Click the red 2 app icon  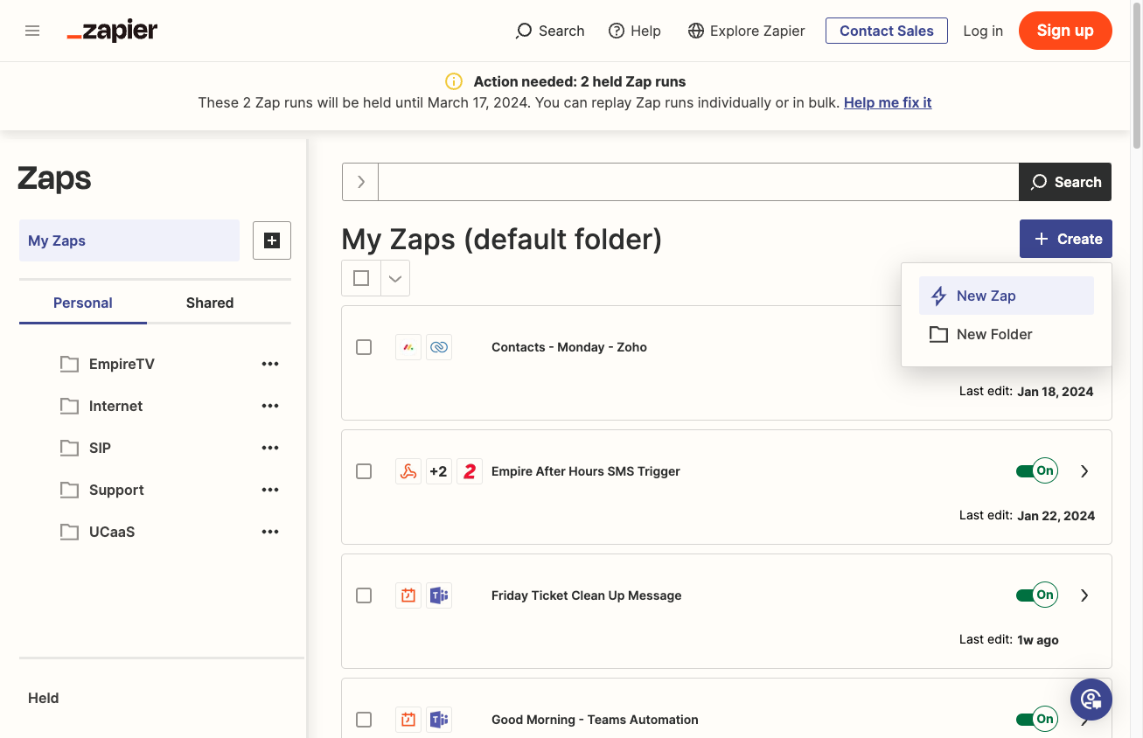470,471
